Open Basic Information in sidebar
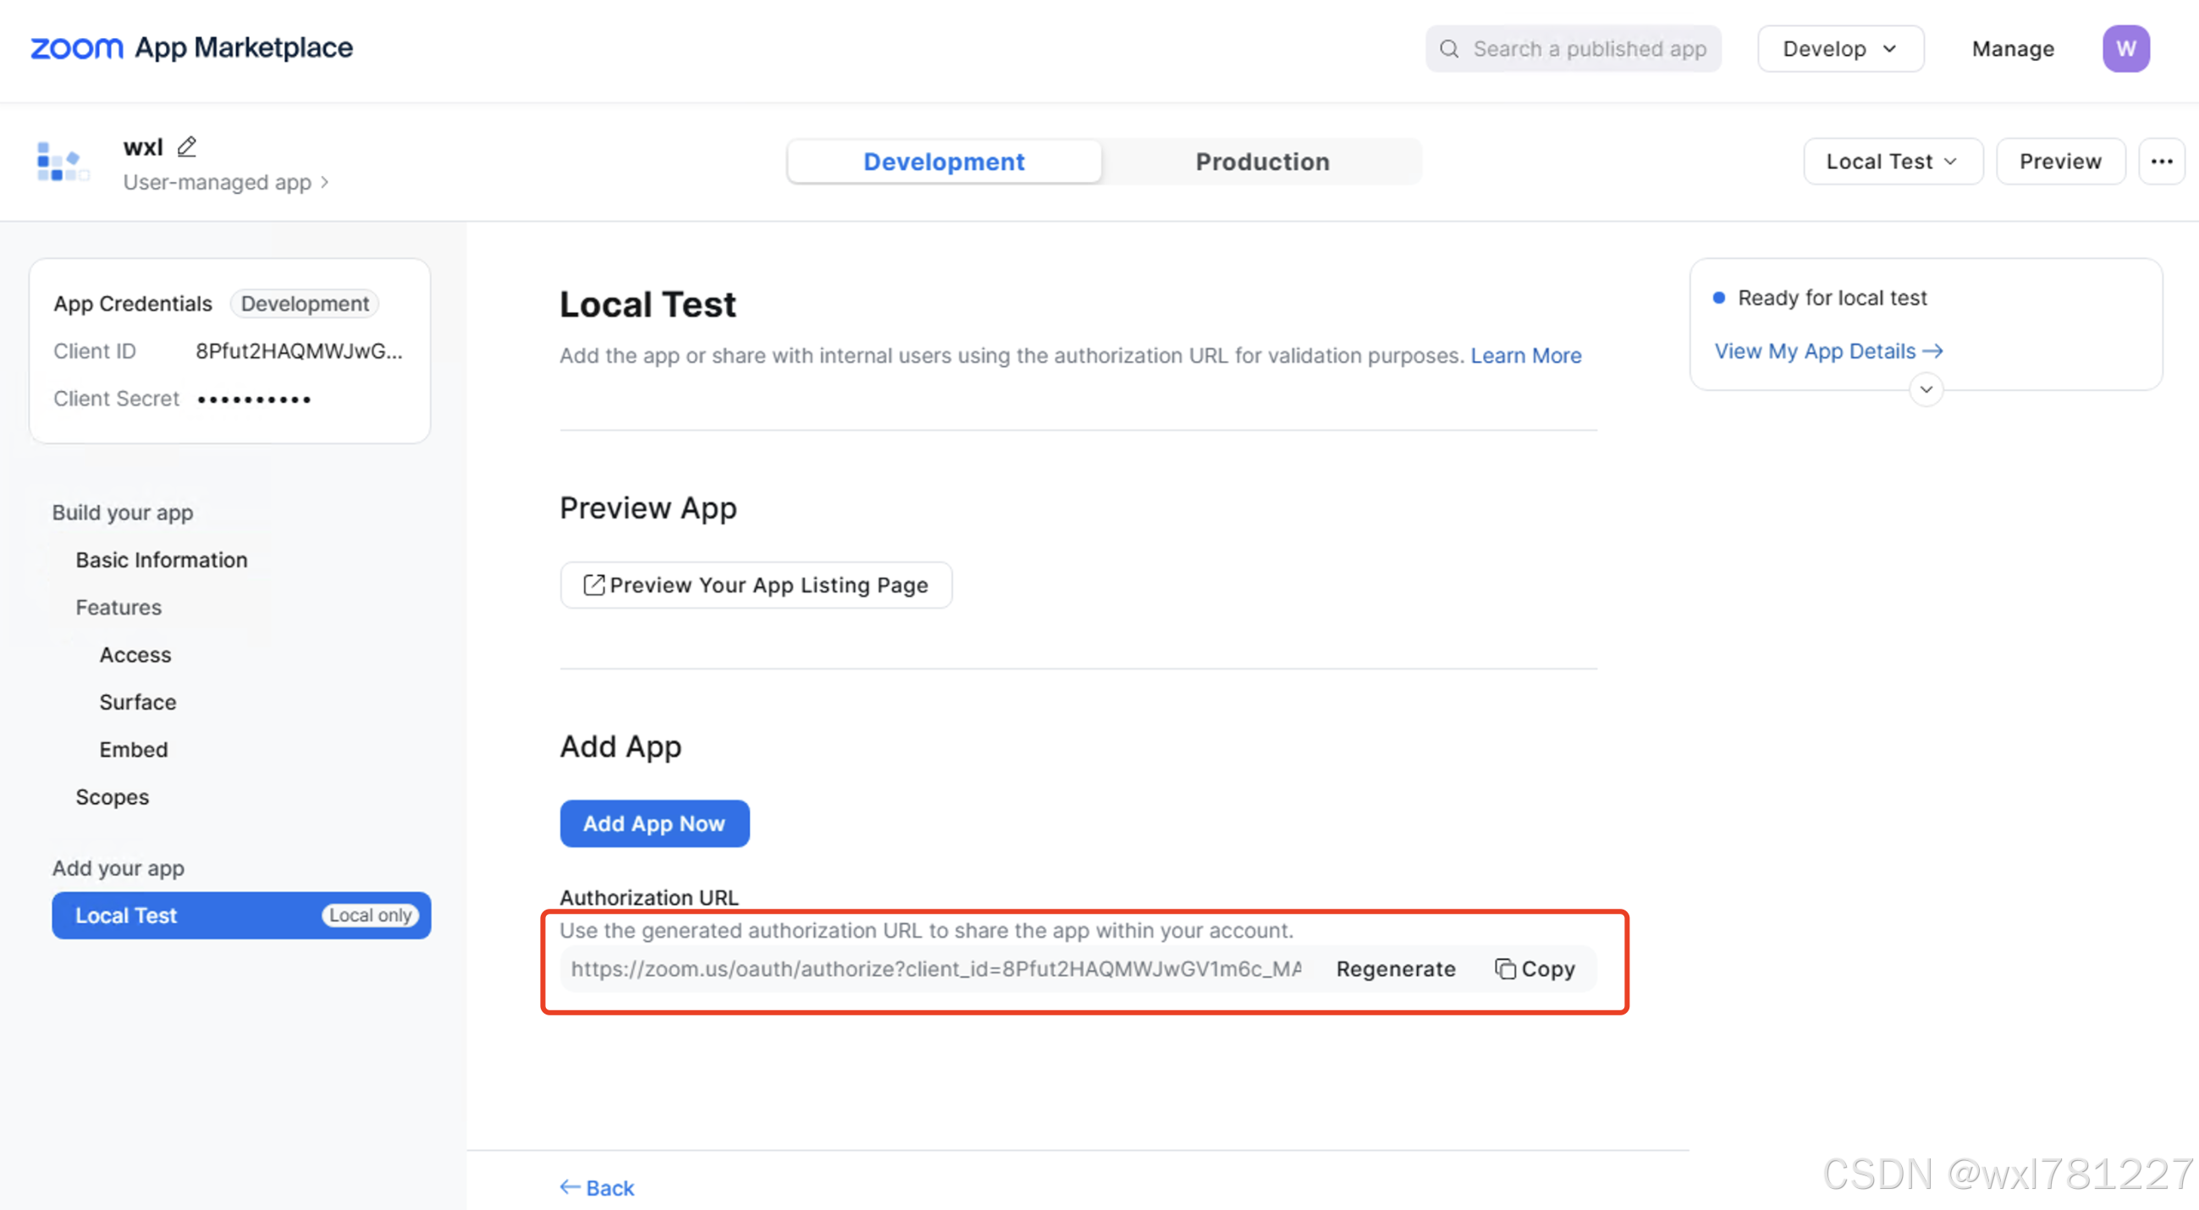 pyautogui.click(x=162, y=560)
